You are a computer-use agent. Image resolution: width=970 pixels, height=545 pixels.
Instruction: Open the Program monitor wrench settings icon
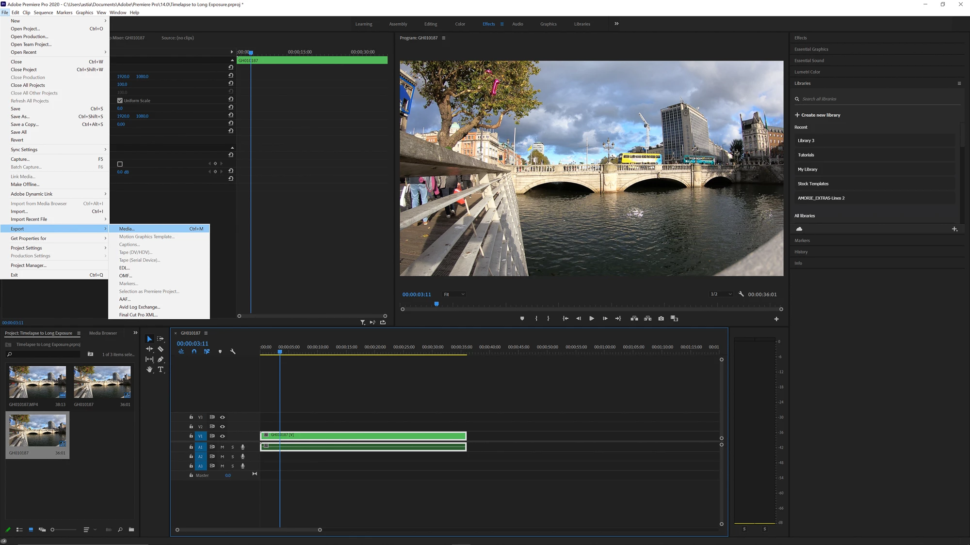(x=741, y=294)
